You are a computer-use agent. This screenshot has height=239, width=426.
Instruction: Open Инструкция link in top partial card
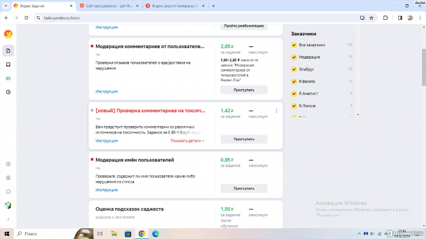107,27
